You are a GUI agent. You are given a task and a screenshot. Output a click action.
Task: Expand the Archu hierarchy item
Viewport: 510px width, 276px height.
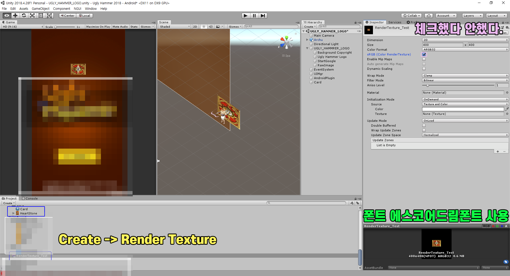point(307,40)
